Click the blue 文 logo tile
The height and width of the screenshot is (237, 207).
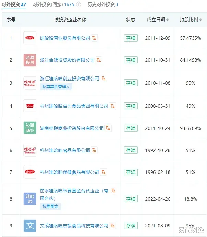click(30, 226)
